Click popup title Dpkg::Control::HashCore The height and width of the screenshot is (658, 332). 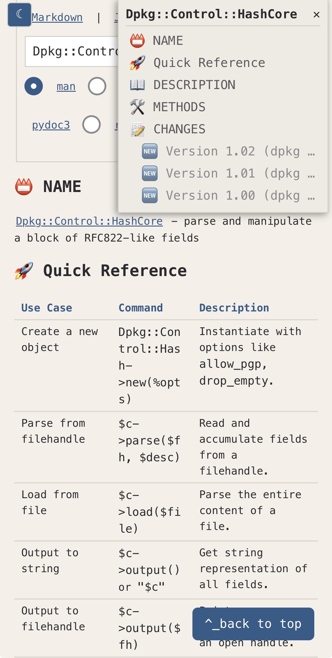[x=211, y=14]
